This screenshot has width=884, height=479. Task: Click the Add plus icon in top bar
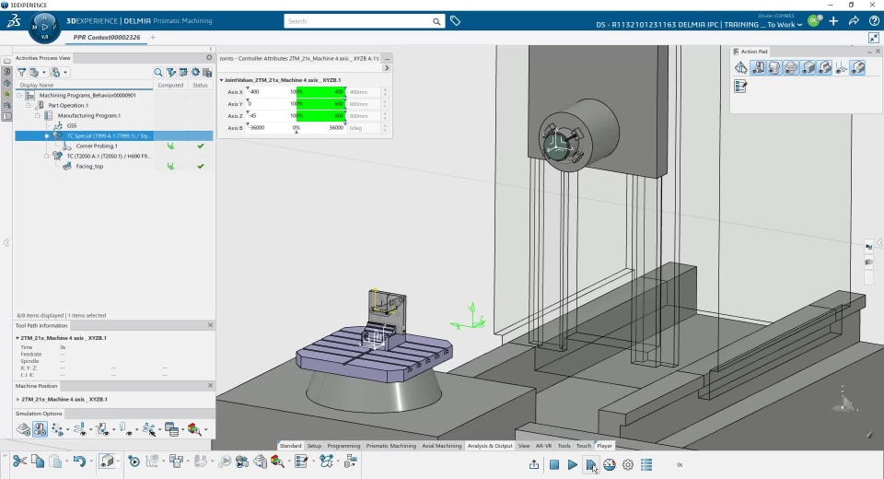tap(834, 21)
